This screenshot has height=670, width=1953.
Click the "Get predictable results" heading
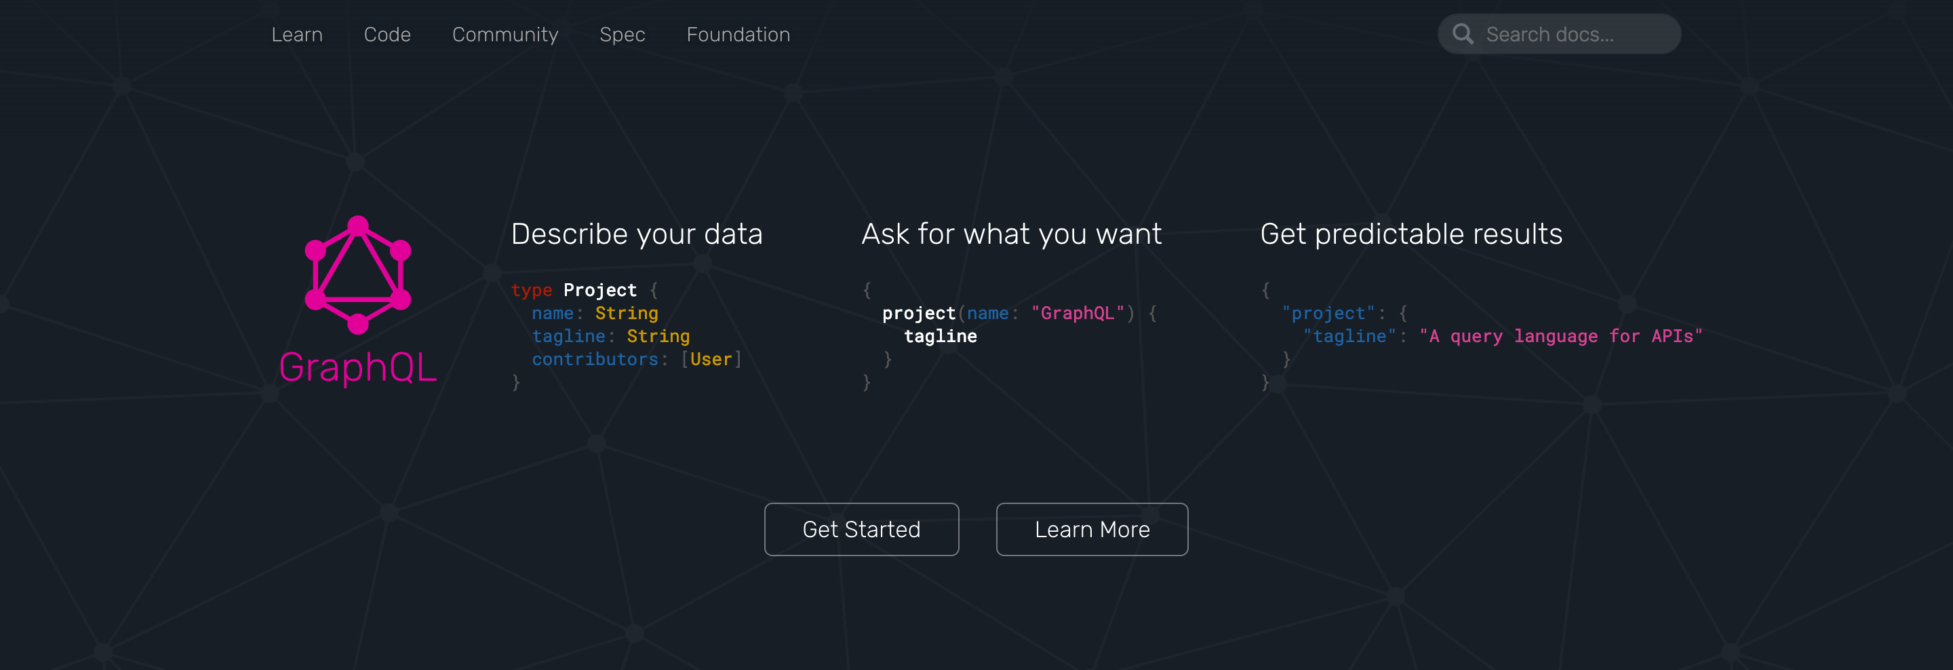click(1411, 234)
